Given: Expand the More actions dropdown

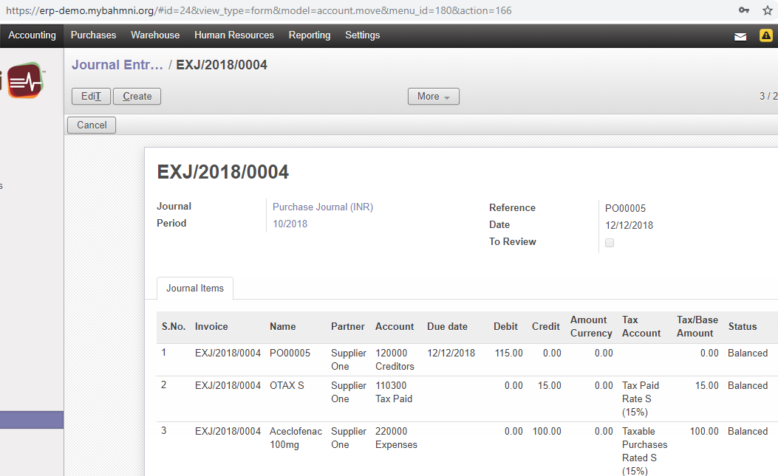Looking at the screenshot, I should 433,97.
